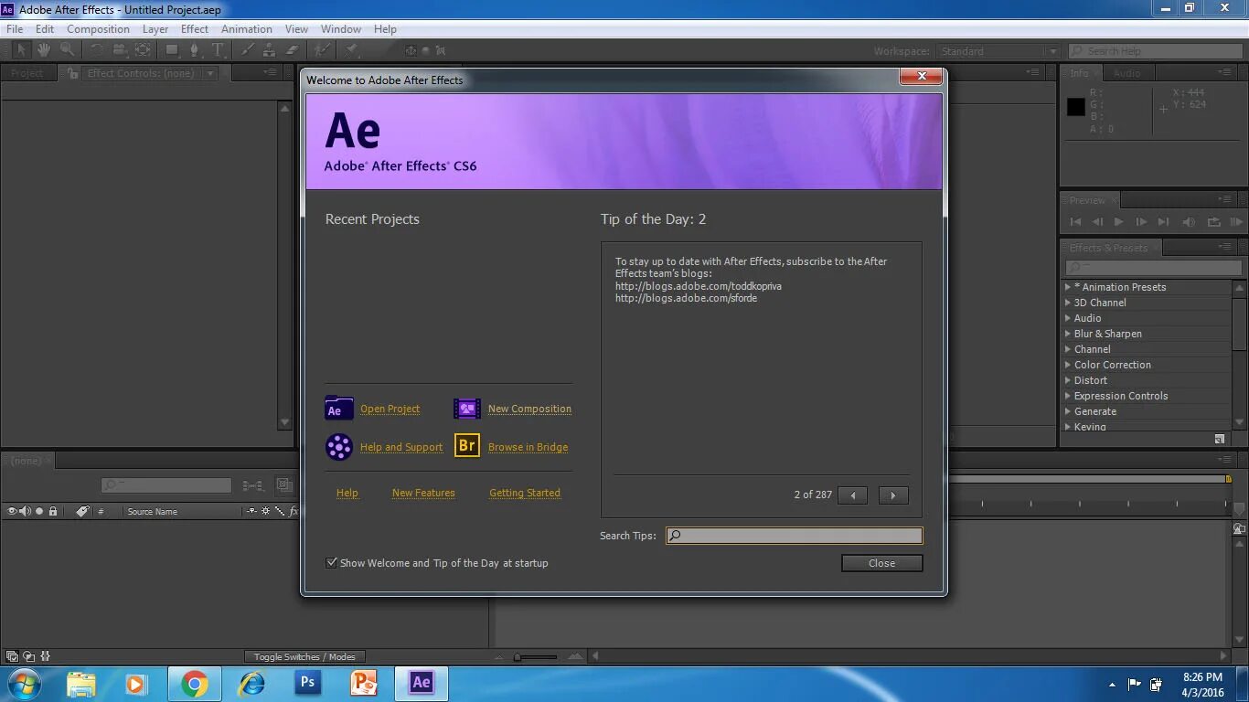Click Toggle Switches / Modes button

coord(304,656)
